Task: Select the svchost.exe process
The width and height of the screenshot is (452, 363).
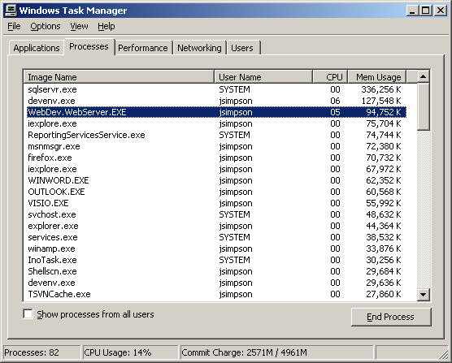Action: (216, 214)
